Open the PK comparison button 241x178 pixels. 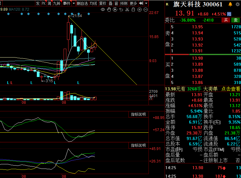(44, 3)
